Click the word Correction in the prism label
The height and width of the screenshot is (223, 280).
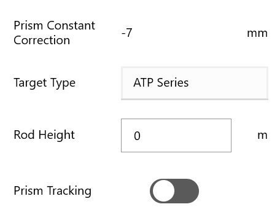click(42, 40)
